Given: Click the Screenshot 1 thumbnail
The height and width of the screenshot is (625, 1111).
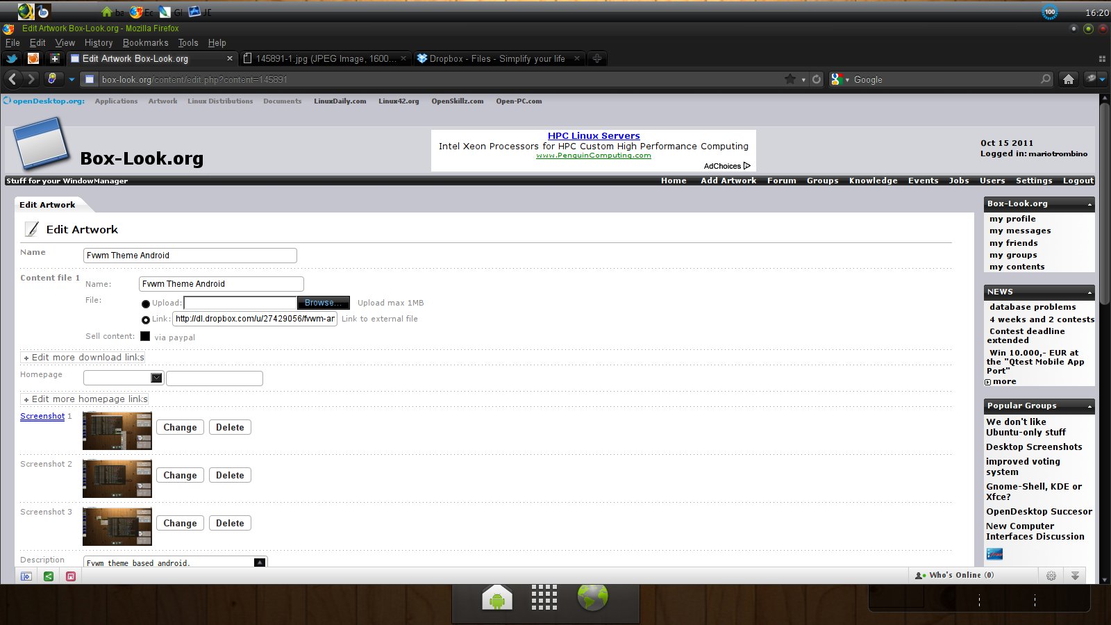Looking at the screenshot, I should click(117, 431).
